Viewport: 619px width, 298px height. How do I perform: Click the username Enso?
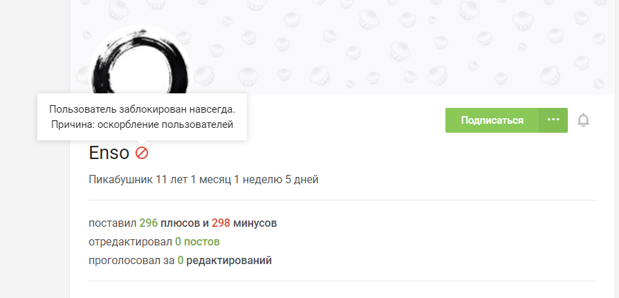pyautogui.click(x=109, y=153)
